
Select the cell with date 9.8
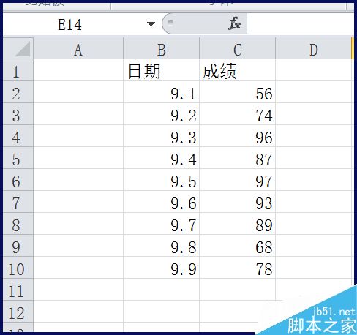point(162,246)
